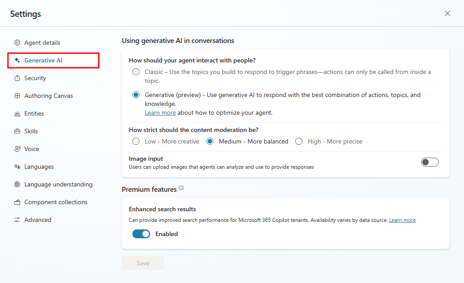Choose Low - More creative moderation
464x283 pixels.
click(136, 142)
